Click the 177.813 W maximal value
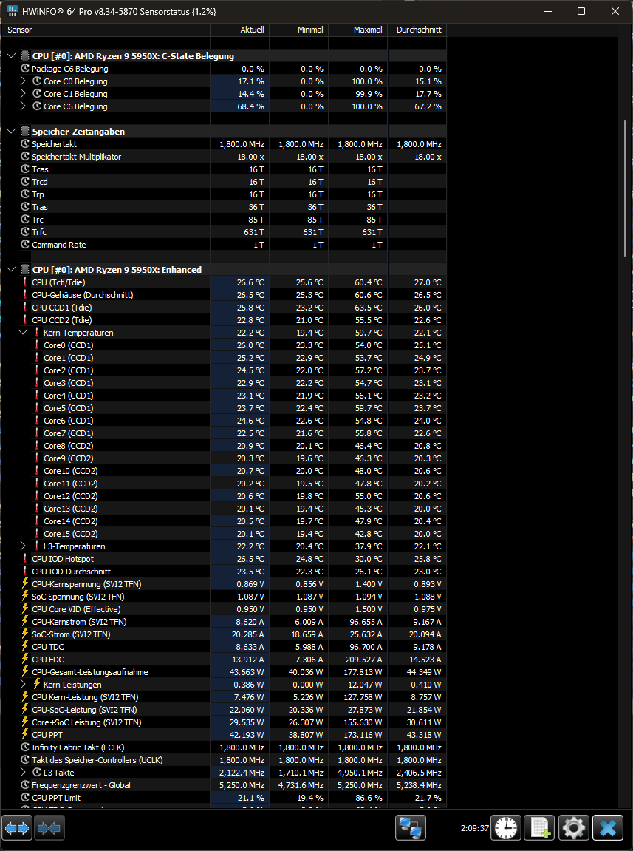This screenshot has width=633, height=851. pos(363,672)
